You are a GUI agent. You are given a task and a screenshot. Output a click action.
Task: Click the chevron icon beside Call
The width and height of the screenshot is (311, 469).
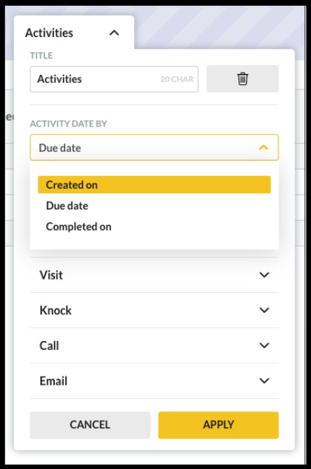click(x=264, y=345)
